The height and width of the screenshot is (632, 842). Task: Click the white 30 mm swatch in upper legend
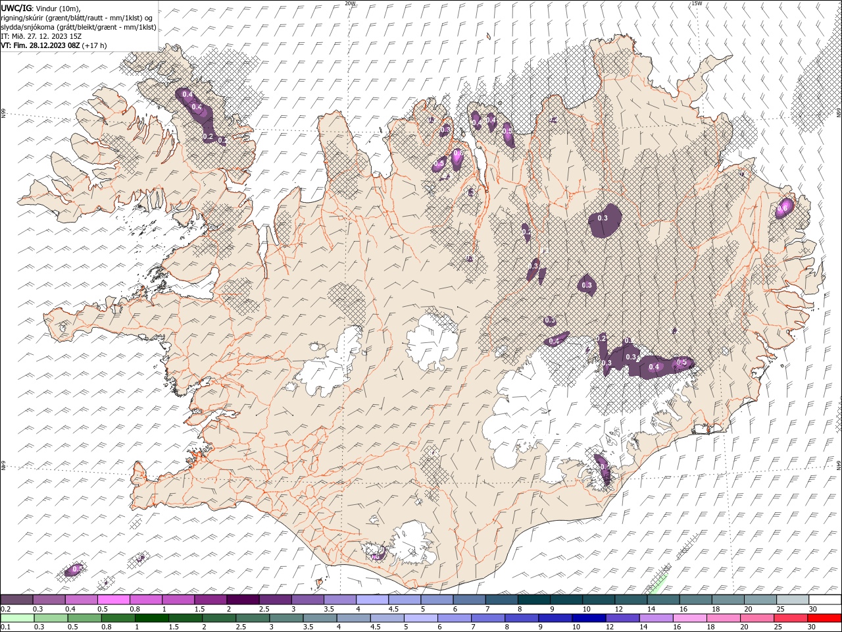(825, 600)
